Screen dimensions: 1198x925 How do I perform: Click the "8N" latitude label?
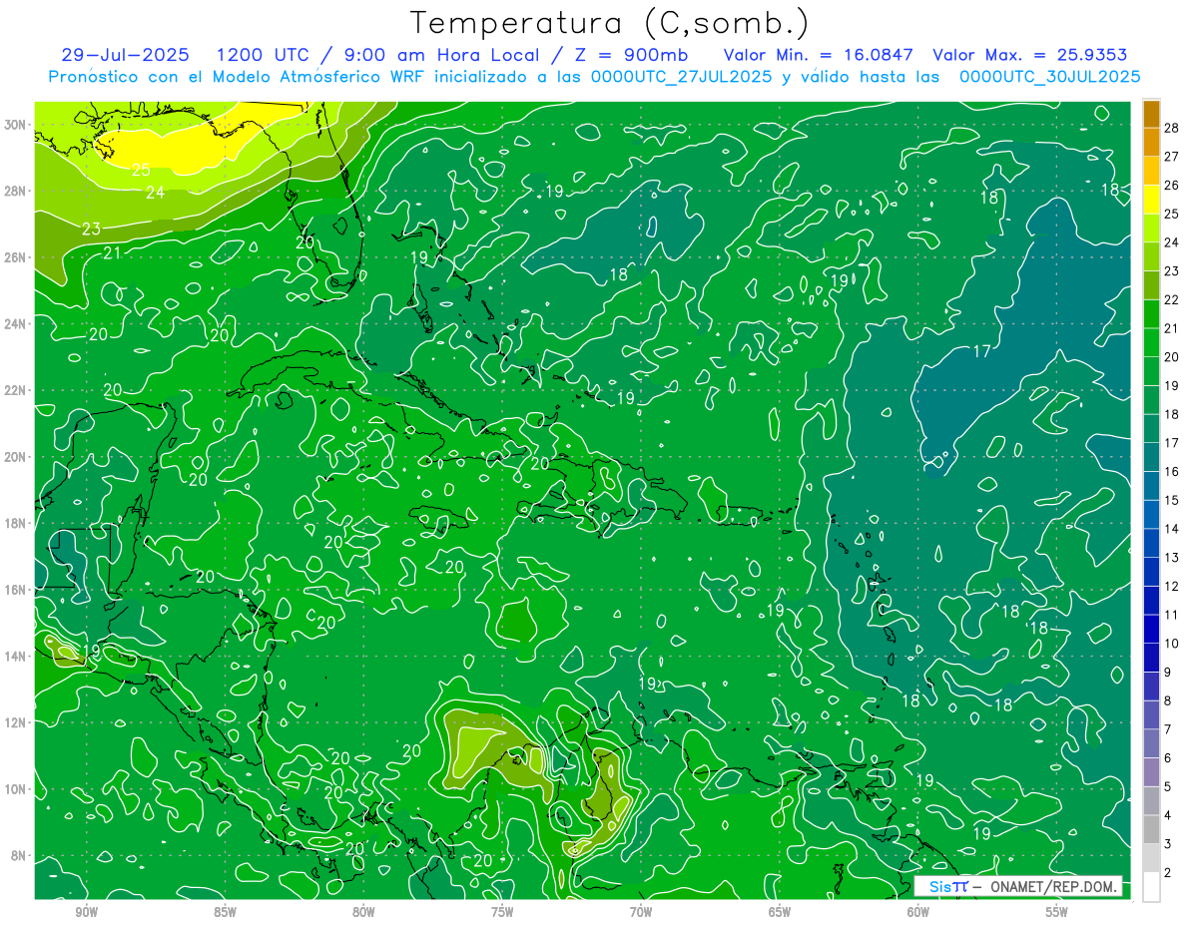click(18, 855)
